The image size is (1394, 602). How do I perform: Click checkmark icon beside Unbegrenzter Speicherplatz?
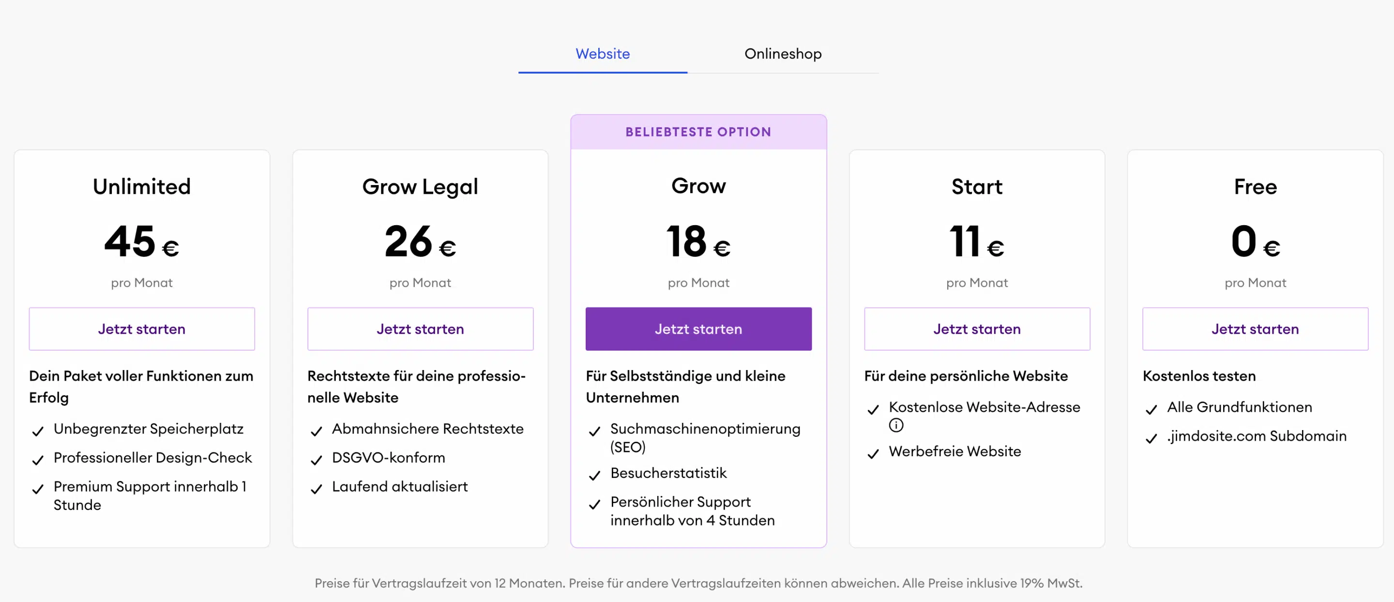pyautogui.click(x=38, y=432)
